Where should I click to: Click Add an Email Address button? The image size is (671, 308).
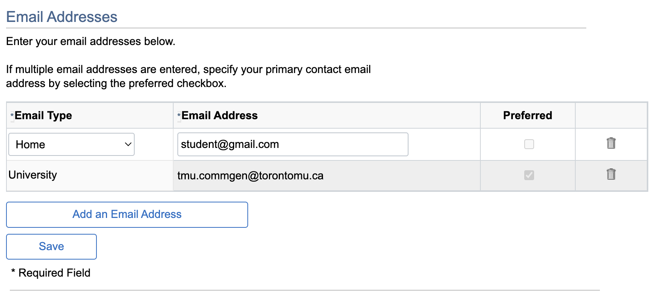[x=127, y=215]
